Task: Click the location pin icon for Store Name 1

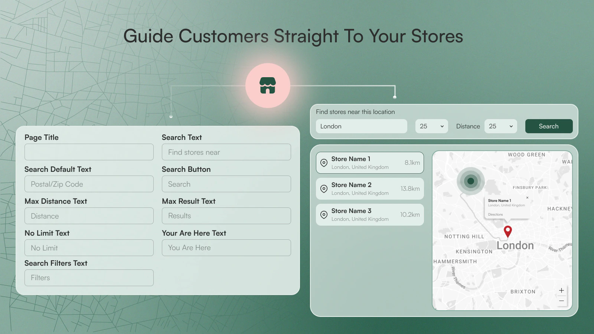Action: click(x=324, y=163)
